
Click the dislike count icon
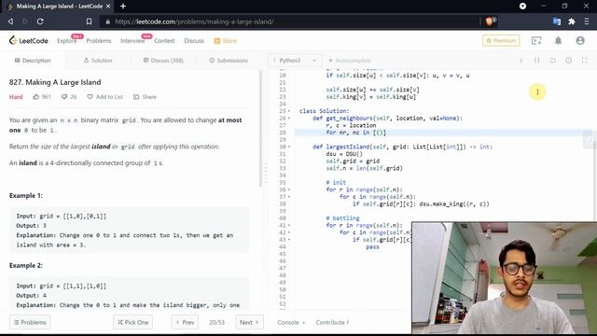click(64, 97)
